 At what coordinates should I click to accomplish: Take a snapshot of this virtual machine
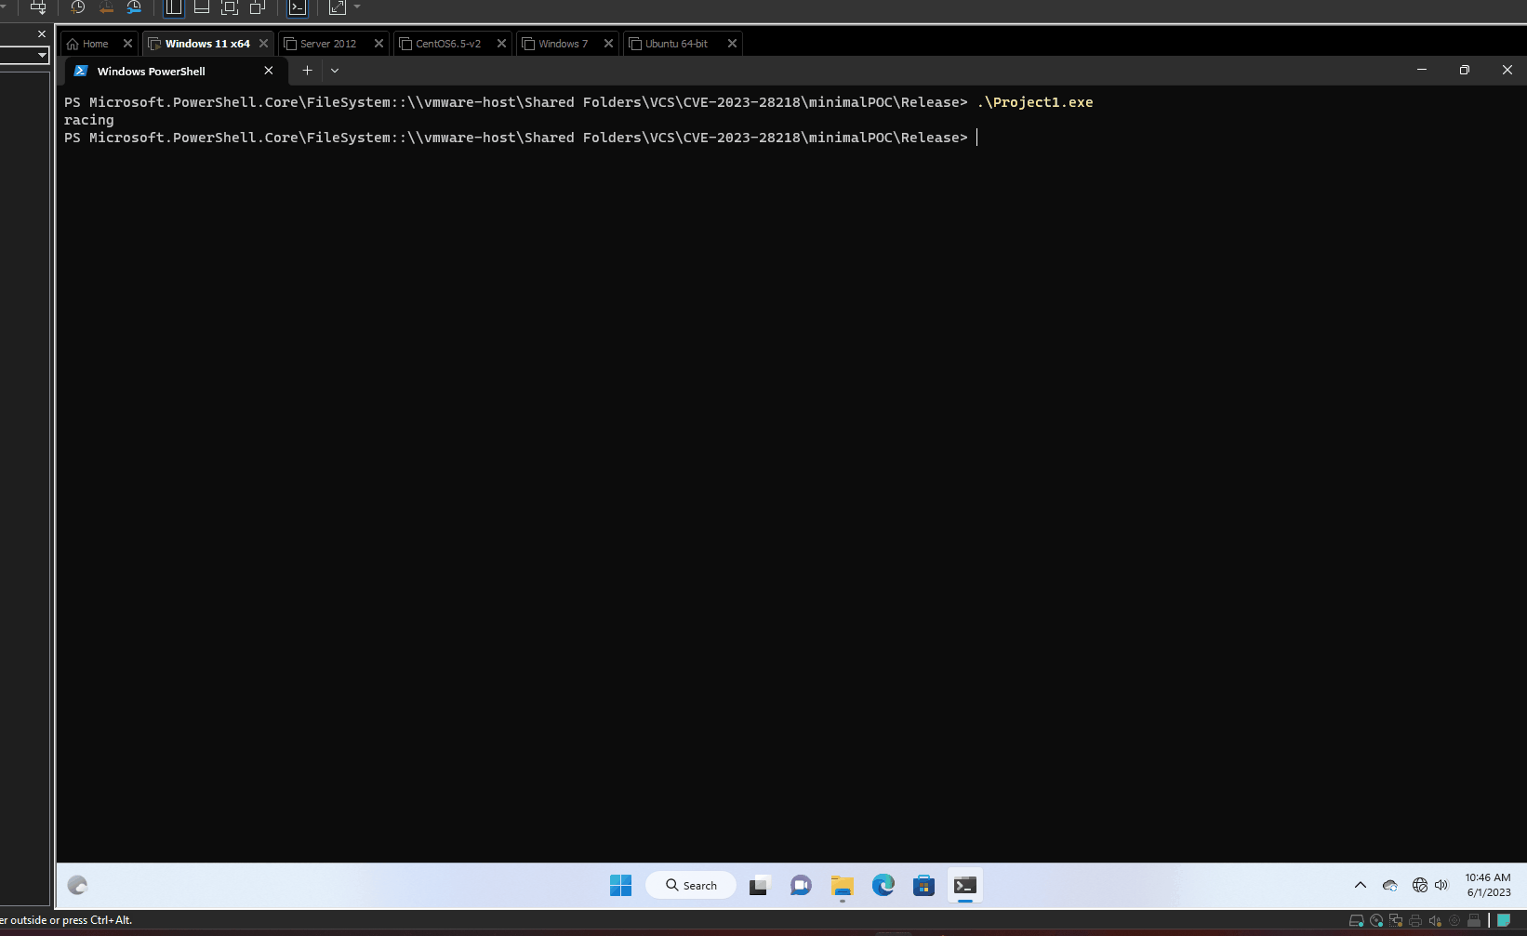78,7
